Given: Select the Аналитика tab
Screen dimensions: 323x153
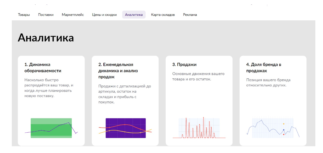Looking at the screenshot, I should pyautogui.click(x=134, y=15).
